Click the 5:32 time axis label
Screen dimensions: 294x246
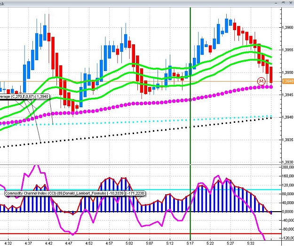point(251,243)
